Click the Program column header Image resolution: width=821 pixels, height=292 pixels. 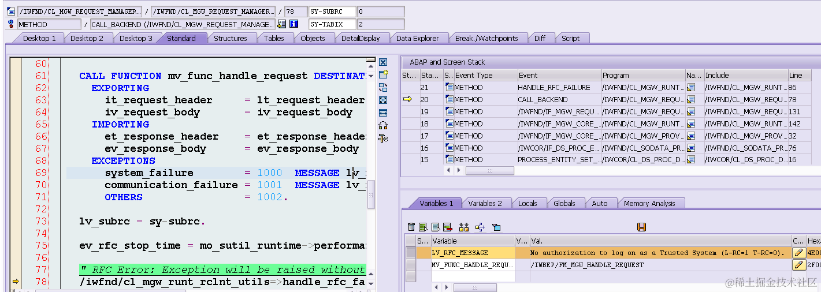point(642,76)
